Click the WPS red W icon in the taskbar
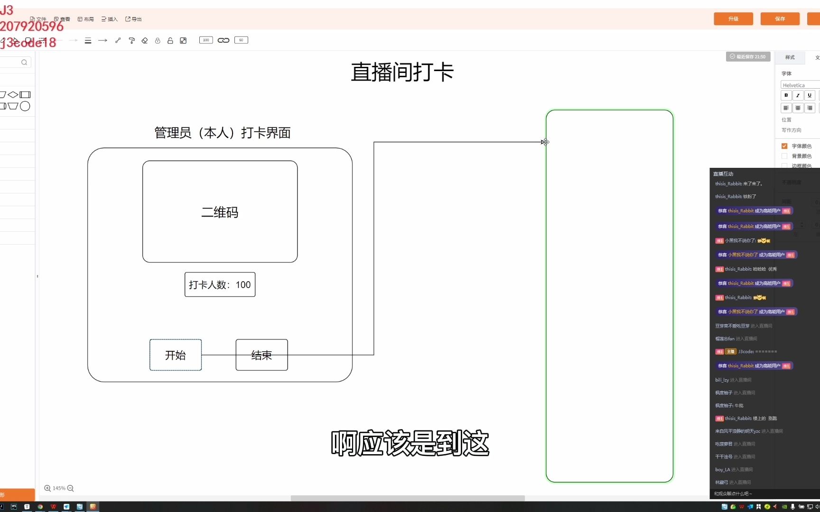 tap(53, 507)
